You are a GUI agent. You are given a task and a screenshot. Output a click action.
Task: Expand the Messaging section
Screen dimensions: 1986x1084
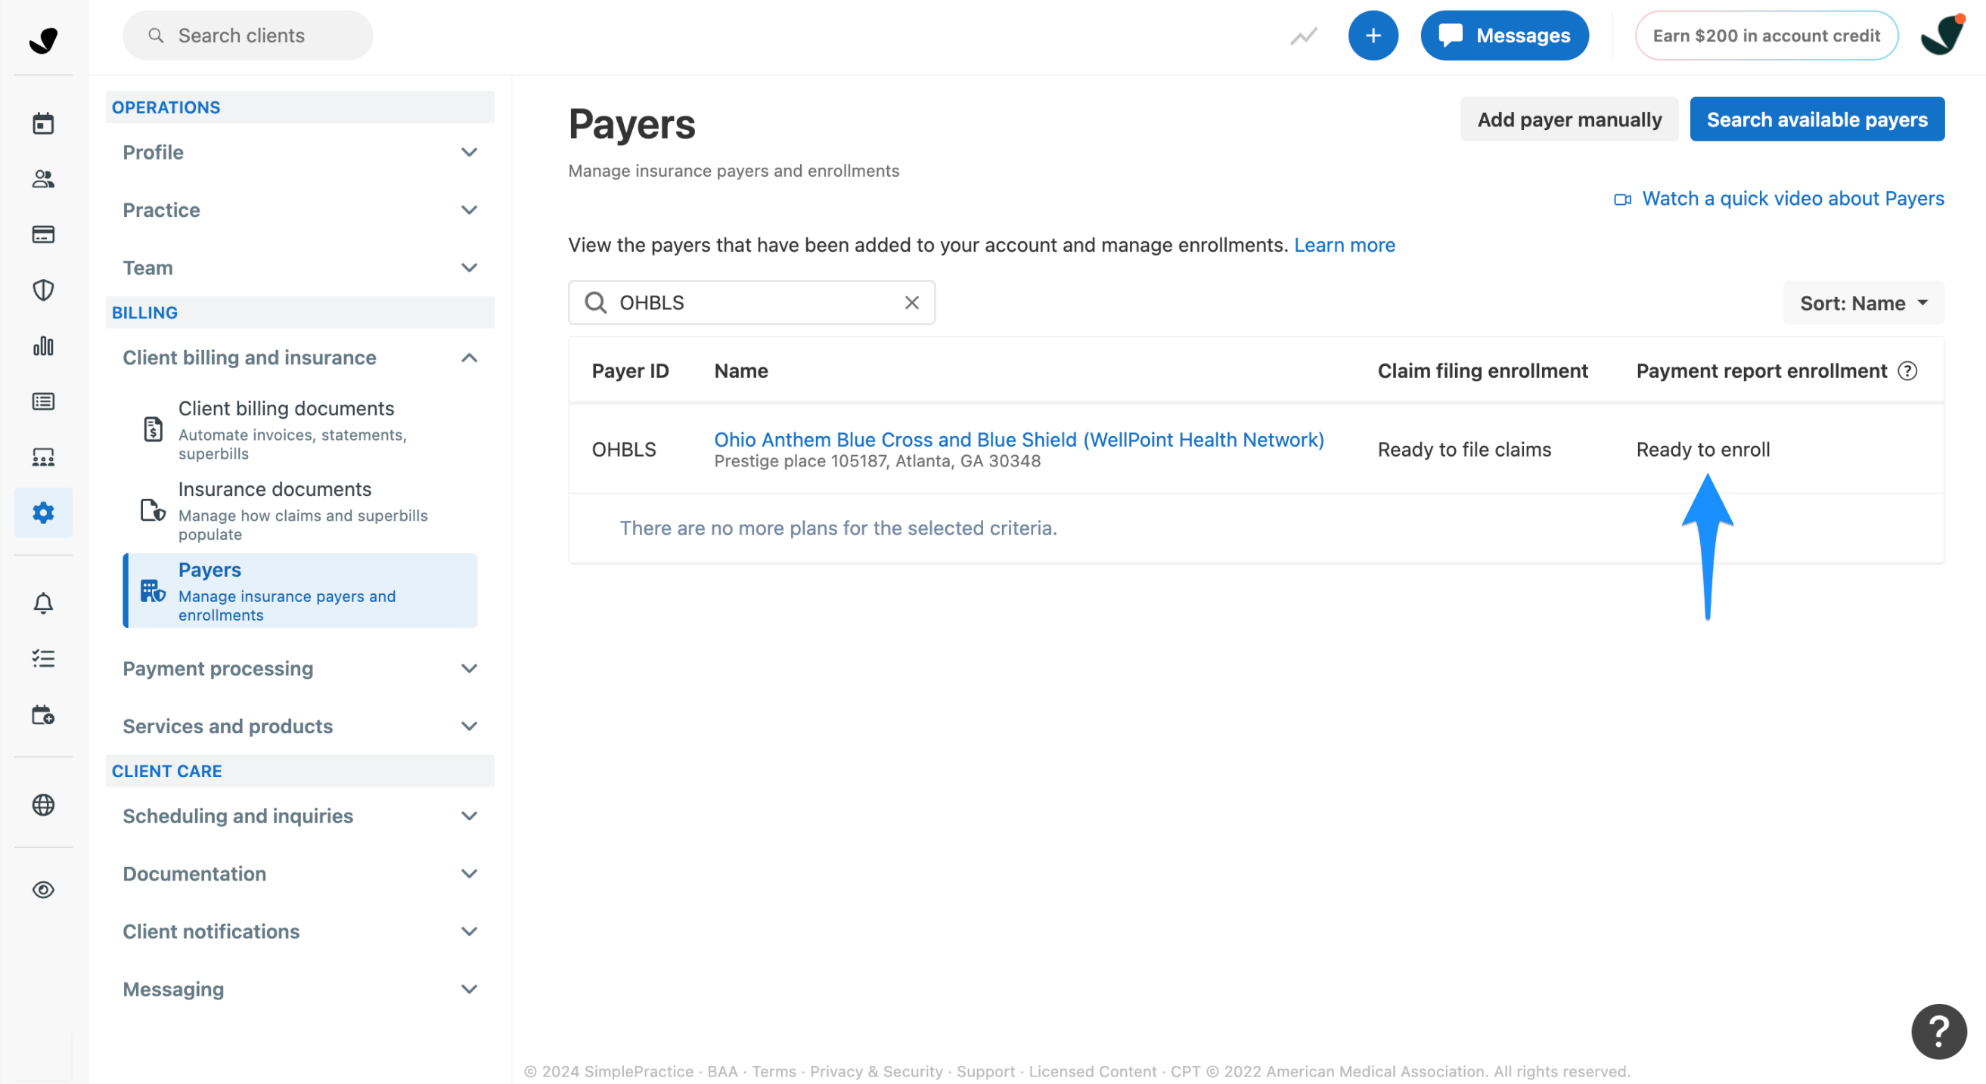(300, 989)
